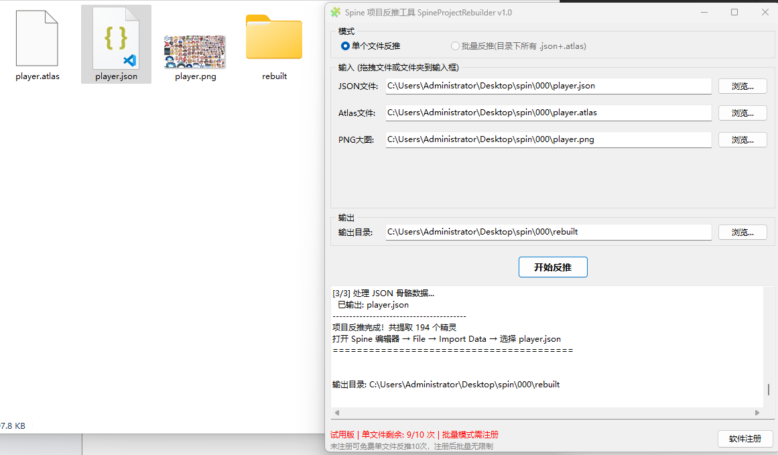778x455 pixels.
Task: Click the Atlas文件 path input field
Action: point(548,113)
